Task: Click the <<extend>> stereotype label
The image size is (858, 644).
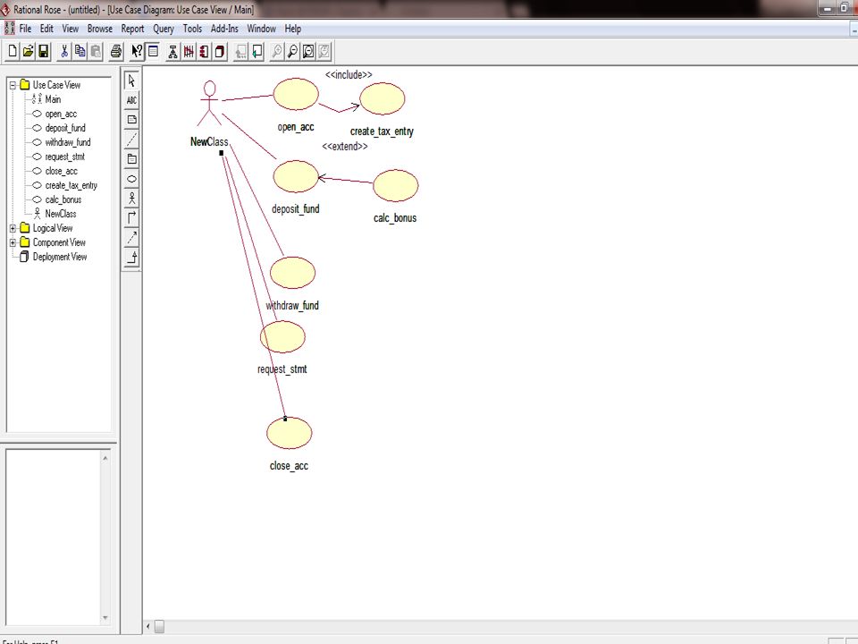Action: 345,146
